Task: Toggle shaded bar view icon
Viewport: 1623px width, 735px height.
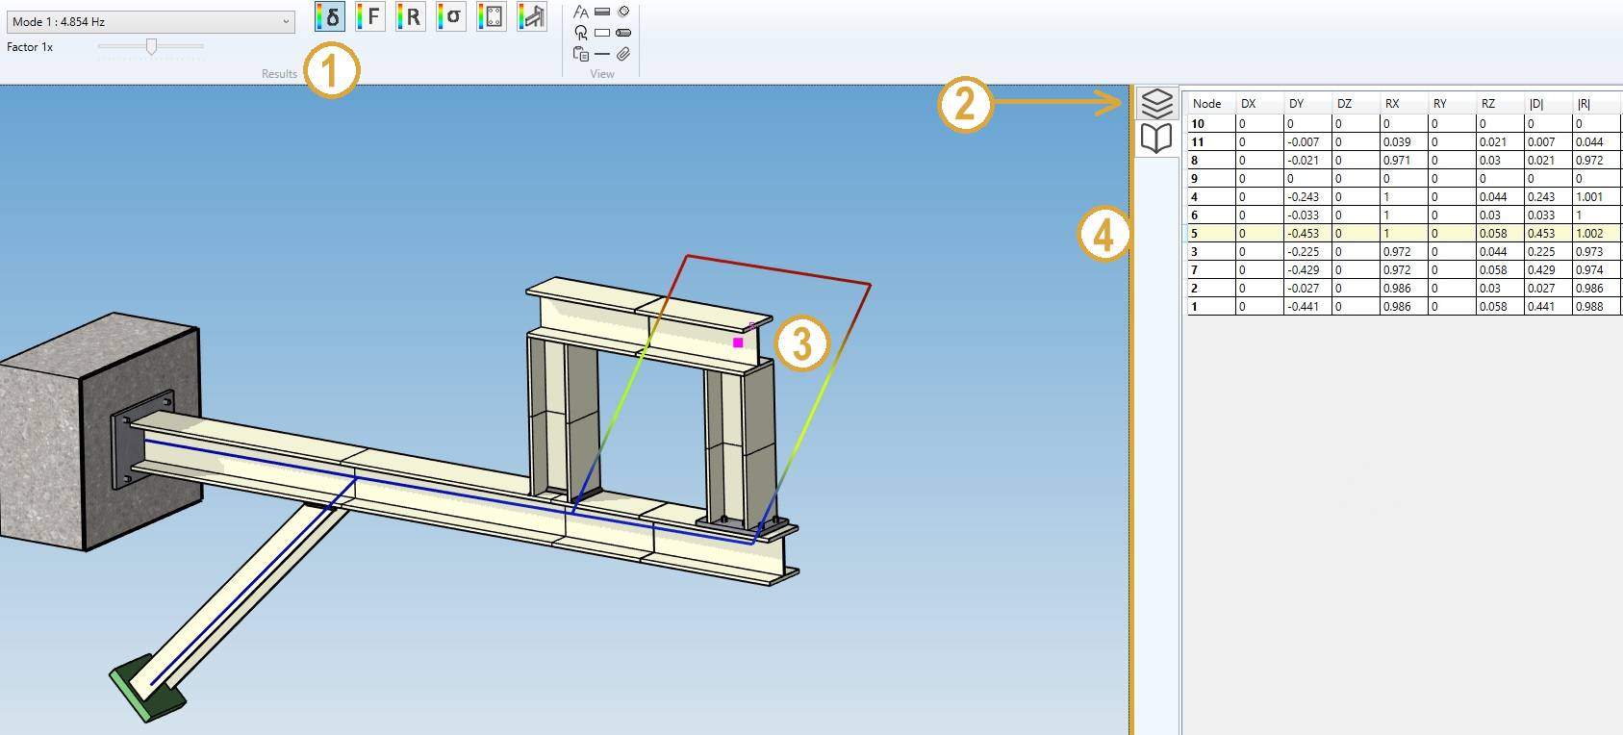Action: coord(602,12)
